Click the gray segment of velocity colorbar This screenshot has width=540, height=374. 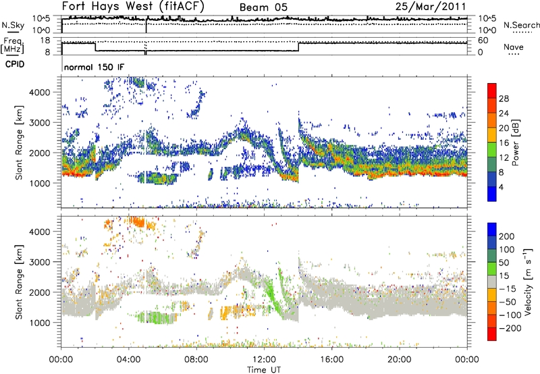492,282
